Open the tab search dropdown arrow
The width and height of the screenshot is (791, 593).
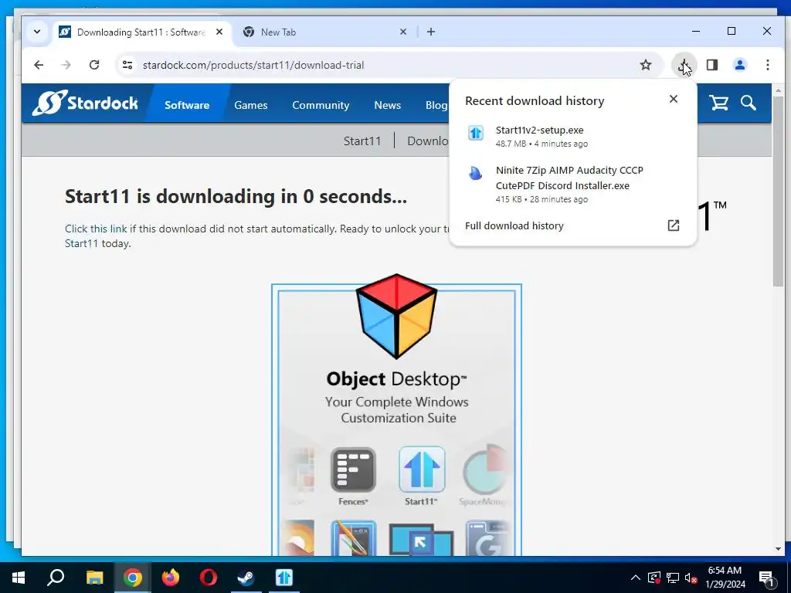[x=37, y=32]
